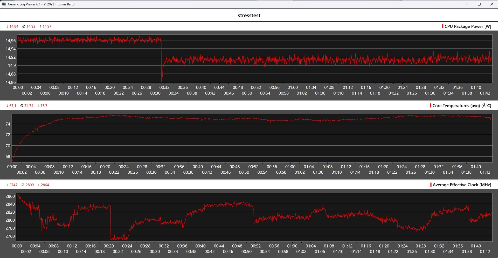Image resolution: width=498 pixels, height=258 pixels.
Task: Click the Generic Log Viewer app icon
Action: [x=4, y=4]
